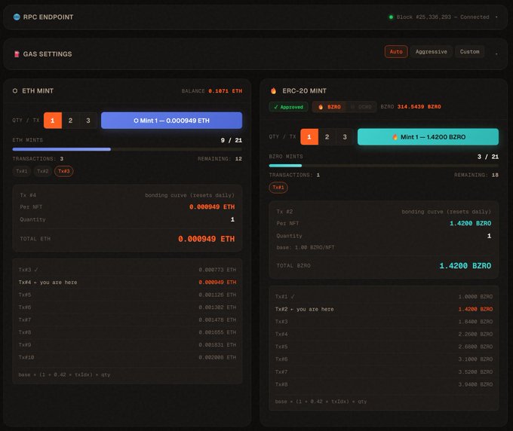Select the dimmed DCRD token option

click(x=361, y=107)
